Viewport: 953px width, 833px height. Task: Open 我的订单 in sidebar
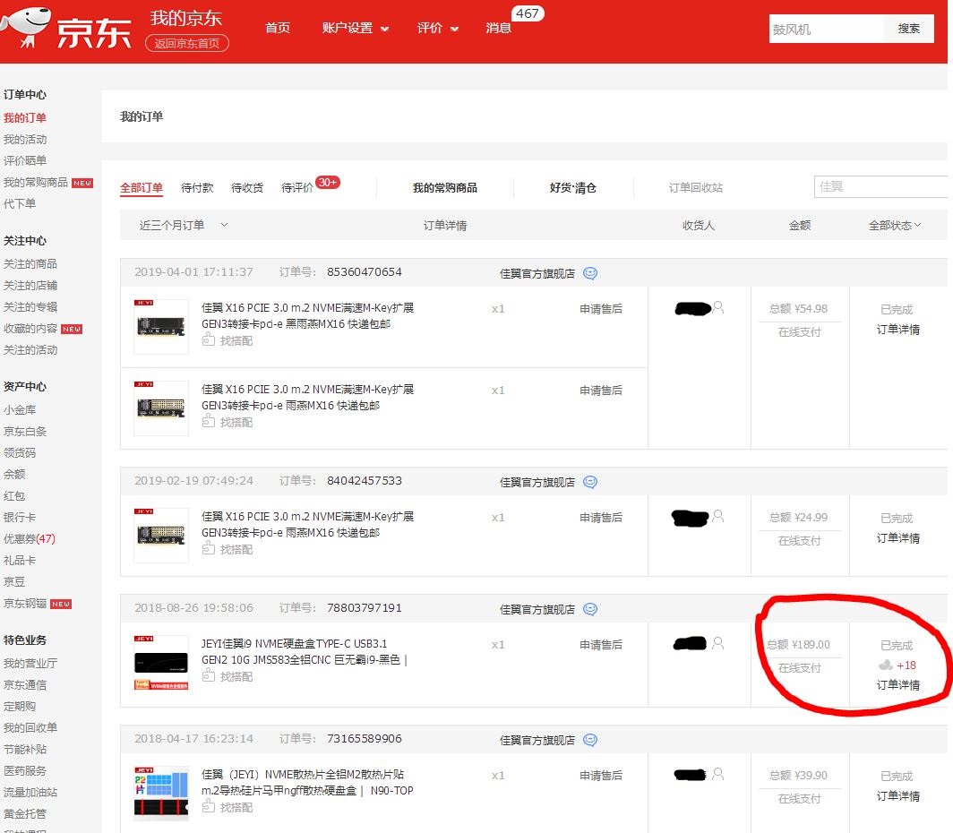click(x=24, y=118)
